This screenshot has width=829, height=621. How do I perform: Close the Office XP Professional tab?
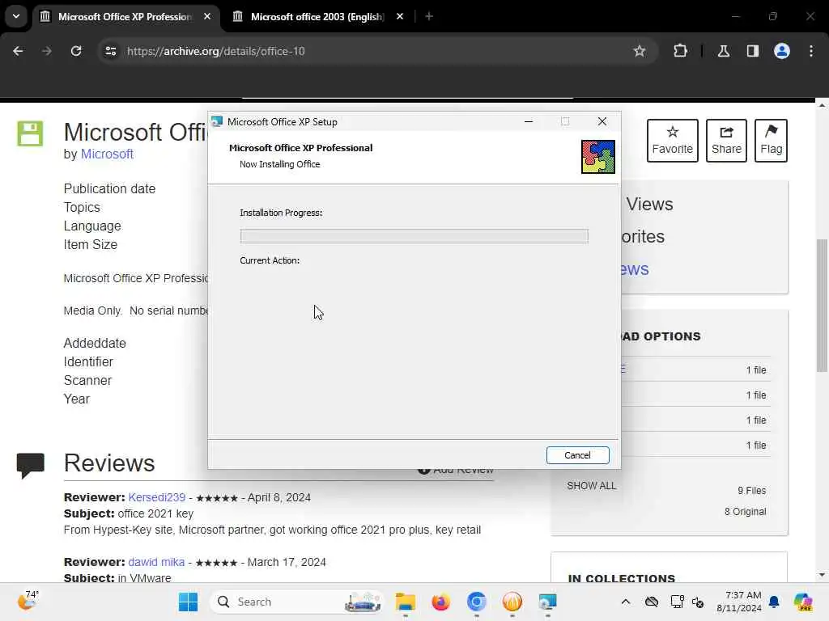click(207, 17)
